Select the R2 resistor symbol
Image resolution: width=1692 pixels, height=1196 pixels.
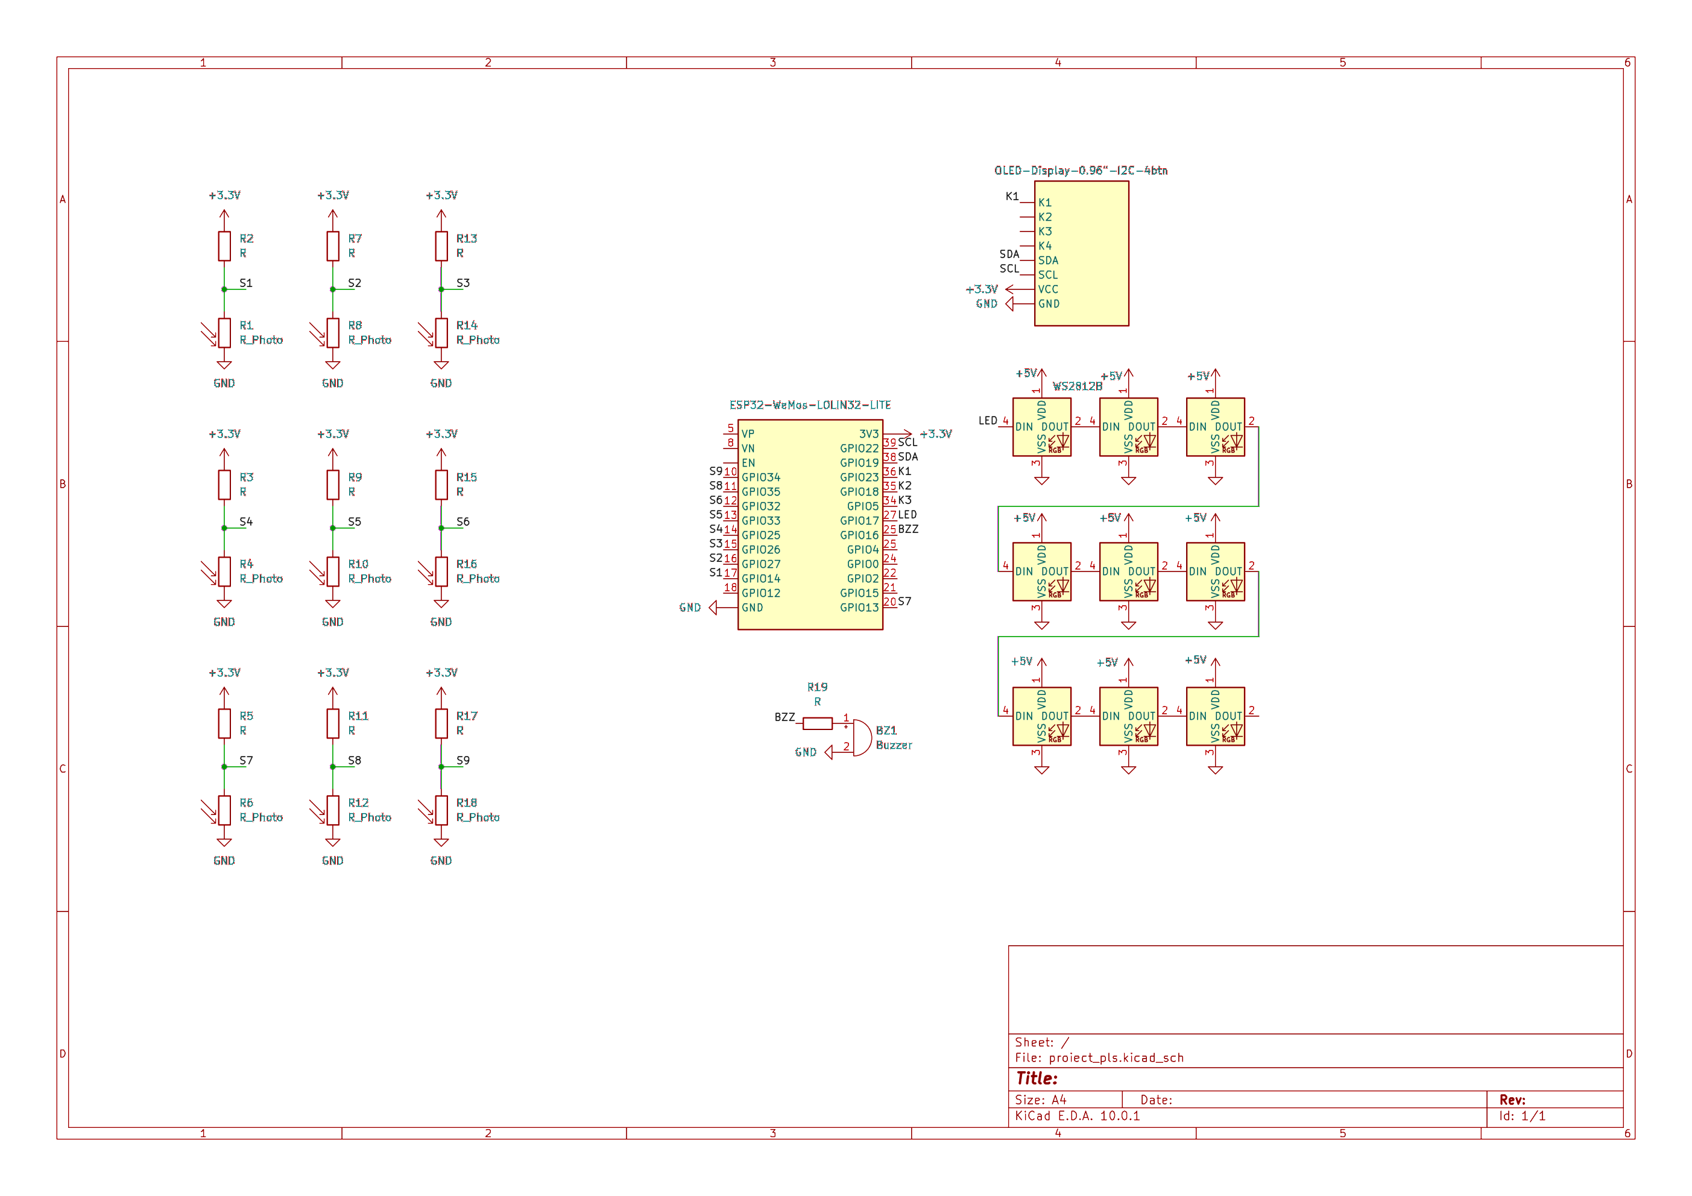click(224, 246)
